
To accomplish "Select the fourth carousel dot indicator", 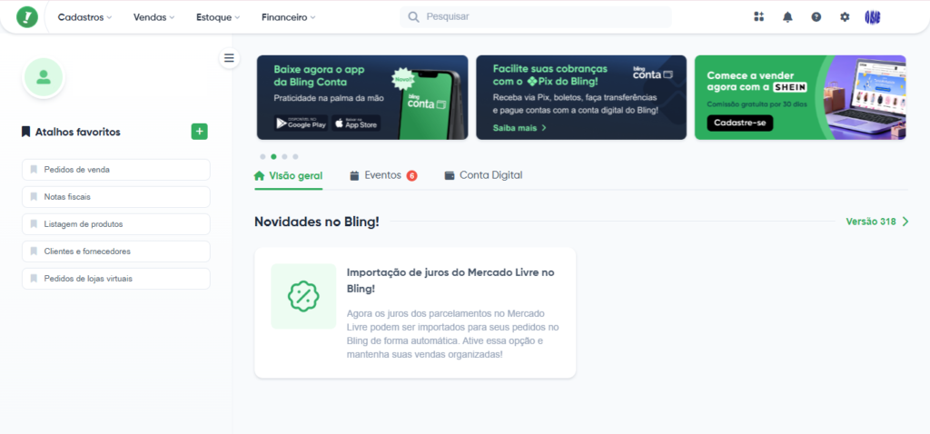I will 295,156.
